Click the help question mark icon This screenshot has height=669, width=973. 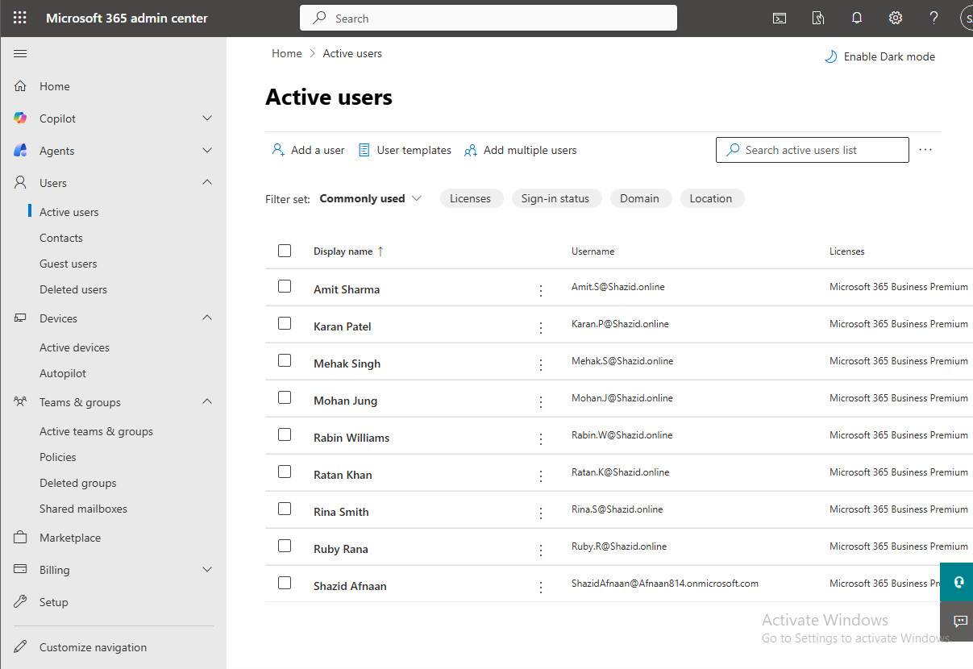934,18
